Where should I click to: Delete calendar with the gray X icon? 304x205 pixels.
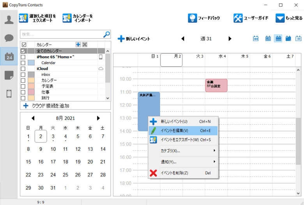pyautogui.click(x=85, y=44)
